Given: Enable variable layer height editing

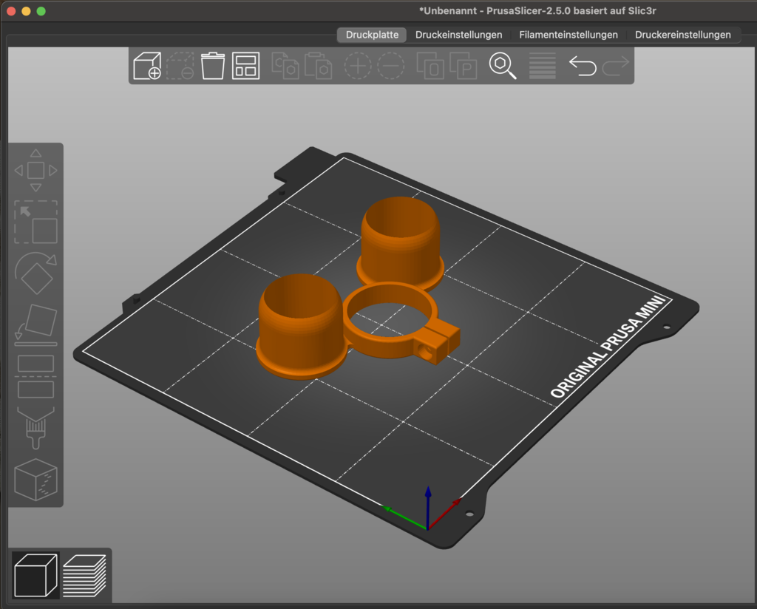Looking at the screenshot, I should 543,66.
